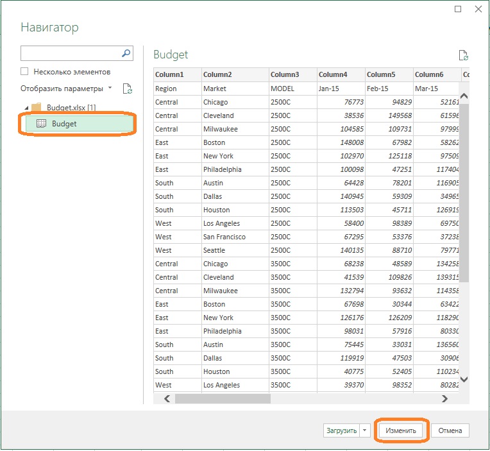Click the value 104585
Image resolution: width=490 pixels, height=451 pixels.
(352, 129)
